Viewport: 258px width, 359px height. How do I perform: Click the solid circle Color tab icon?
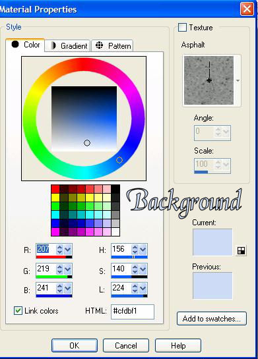coord(15,44)
